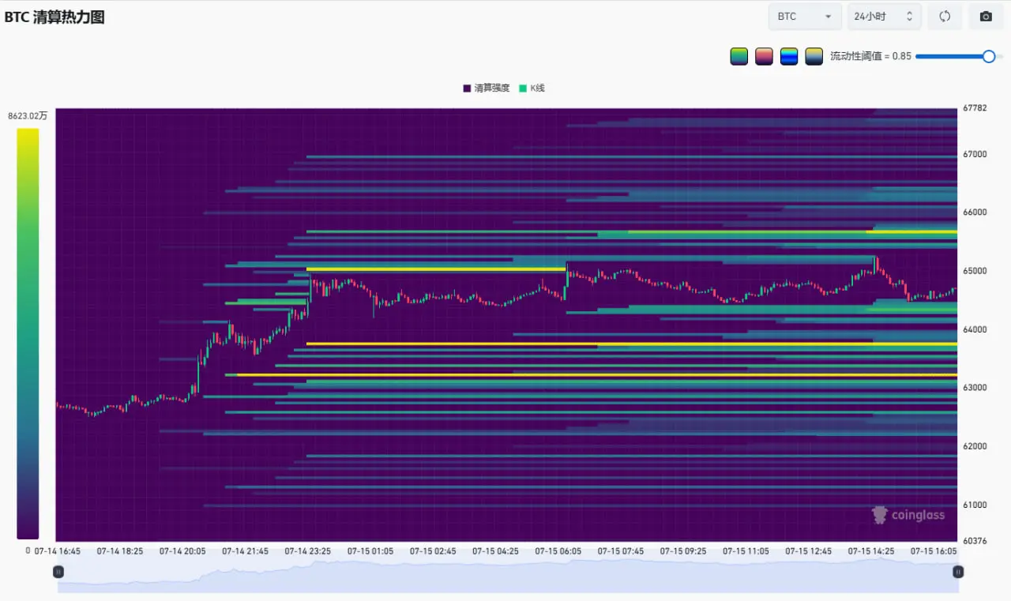Click the 67000 price axis label

pyautogui.click(x=975, y=154)
